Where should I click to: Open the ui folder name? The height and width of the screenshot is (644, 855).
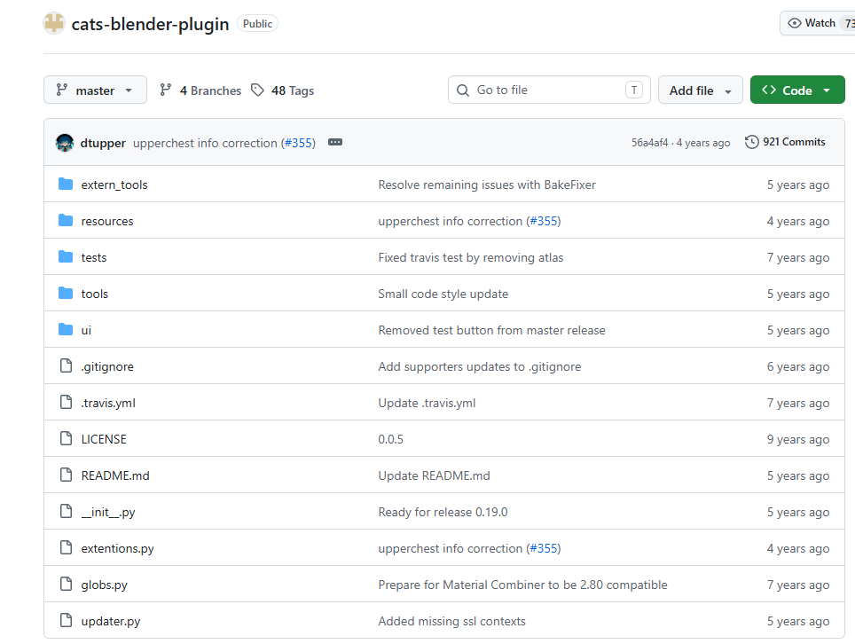pos(86,331)
